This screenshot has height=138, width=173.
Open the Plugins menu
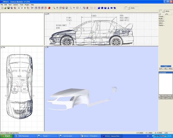(x=27, y=5)
